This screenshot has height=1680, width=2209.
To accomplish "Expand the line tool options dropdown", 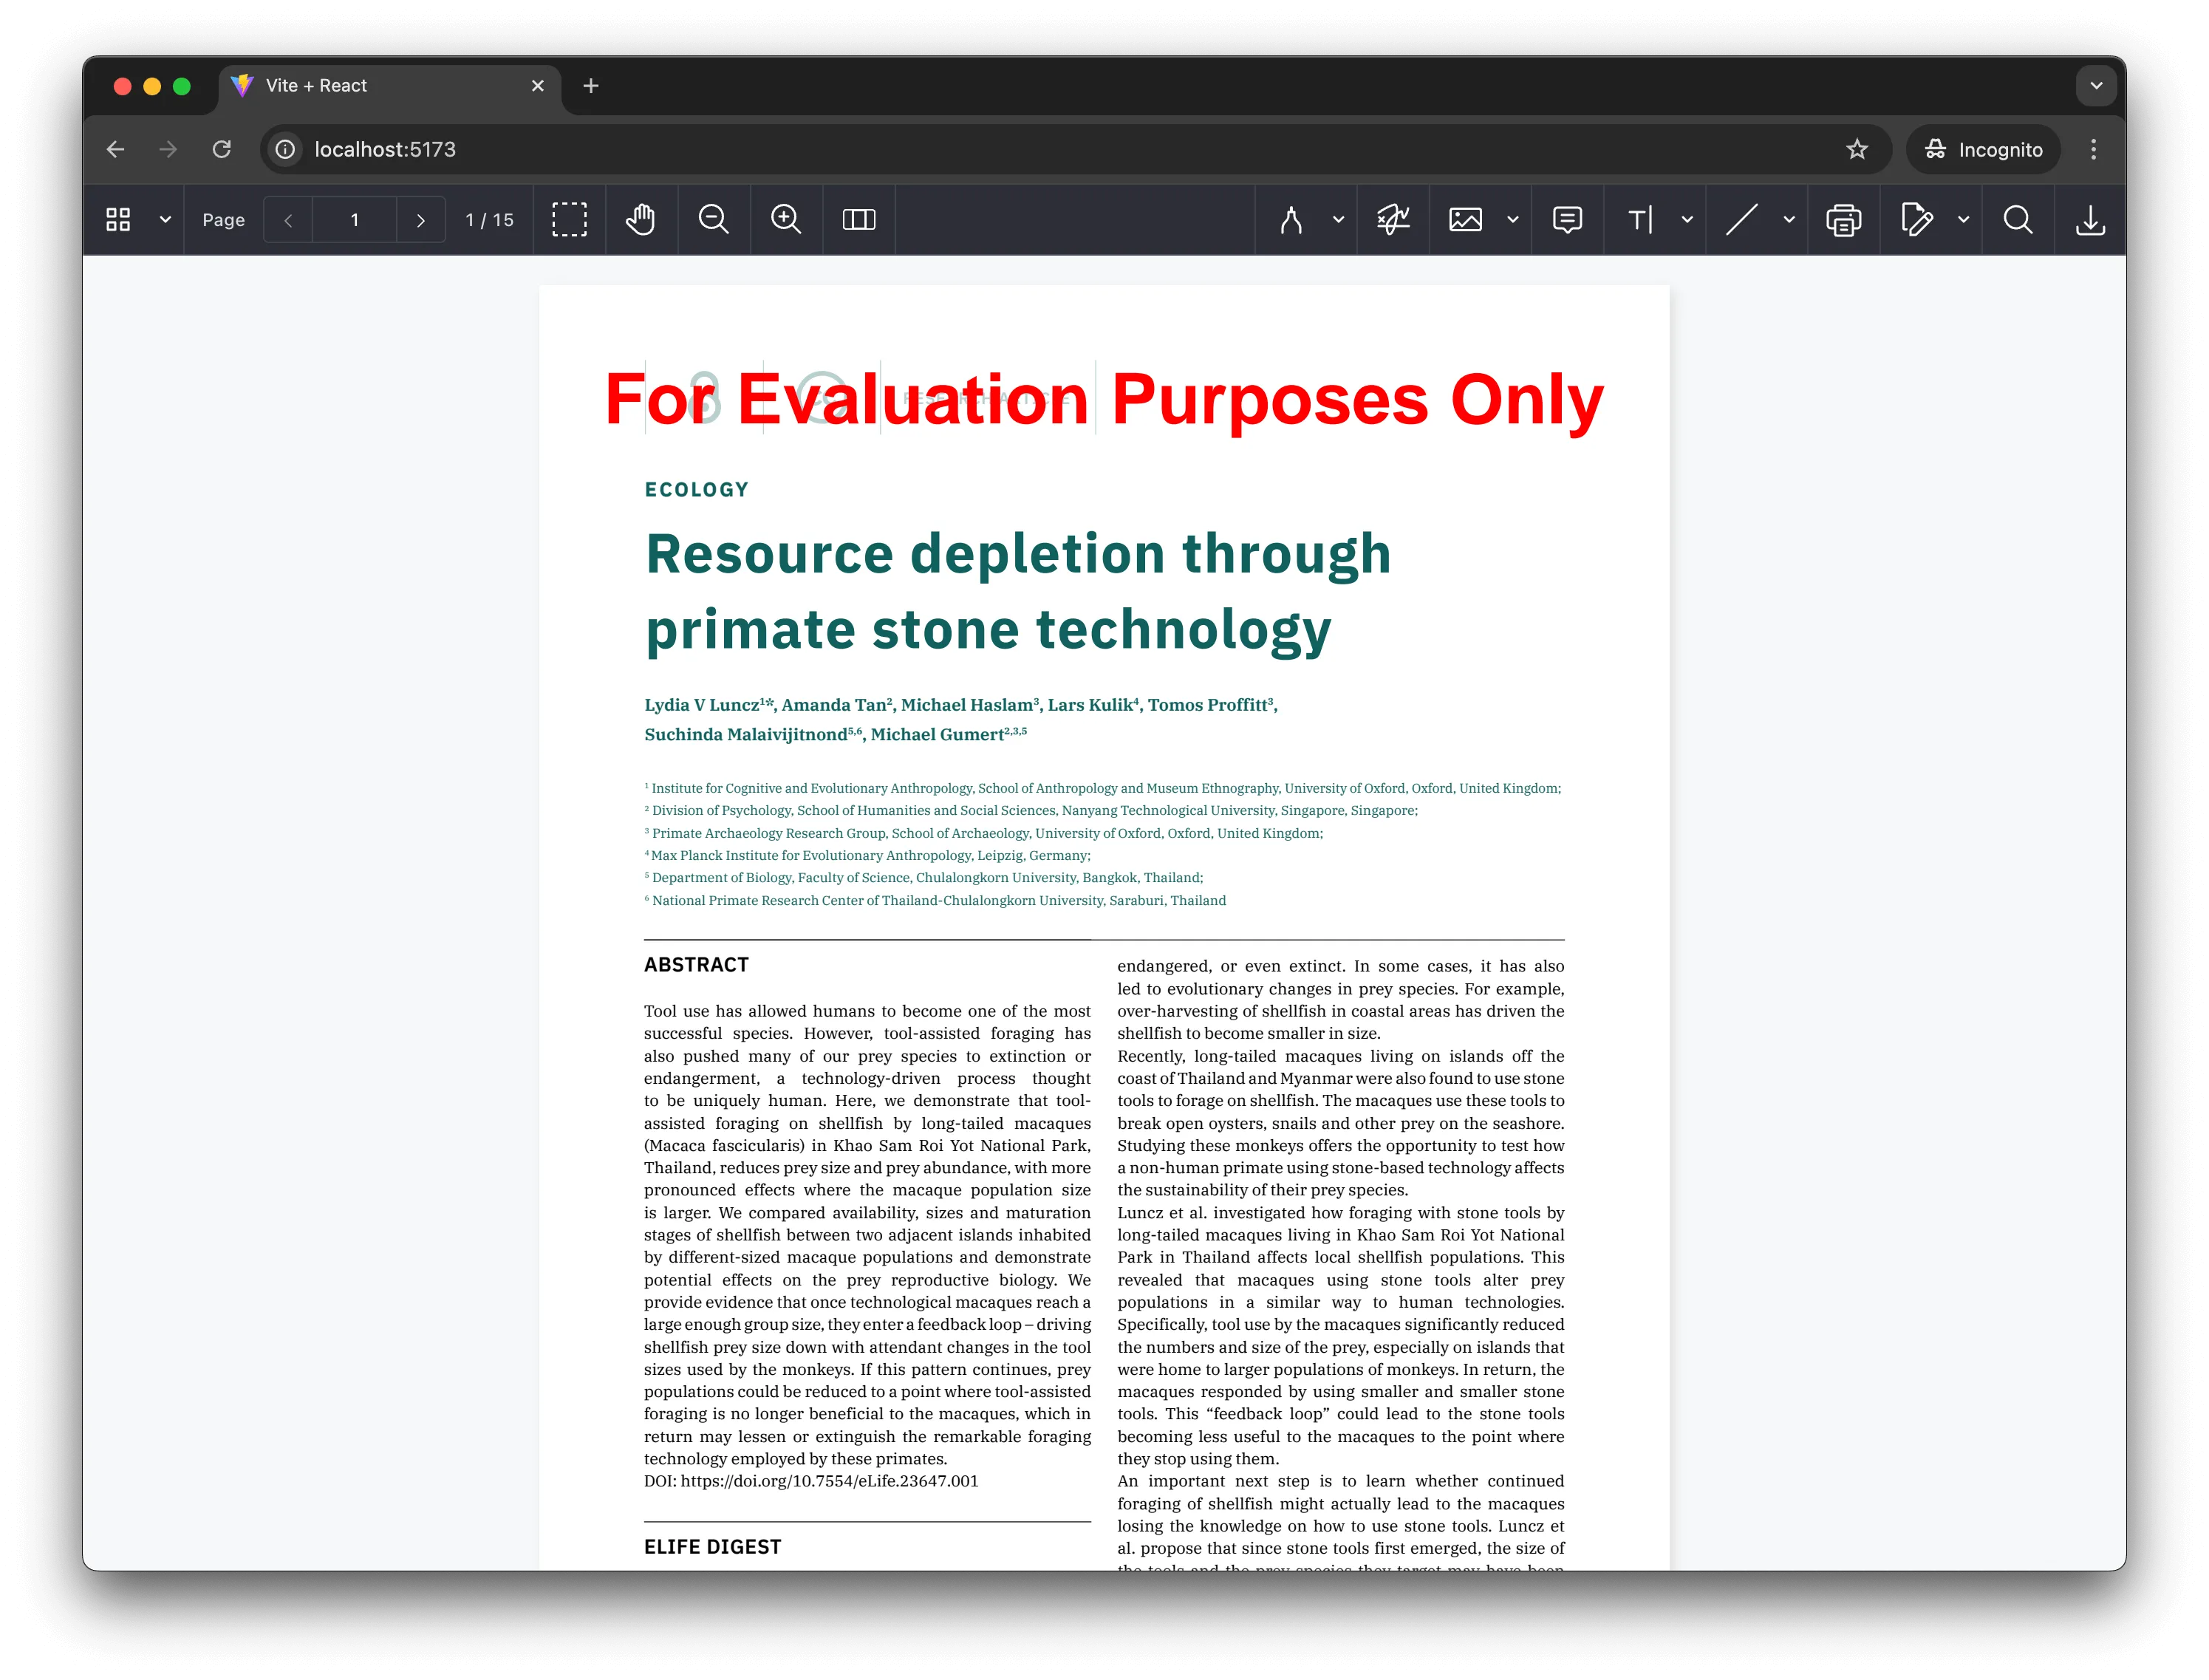I will tap(1790, 219).
